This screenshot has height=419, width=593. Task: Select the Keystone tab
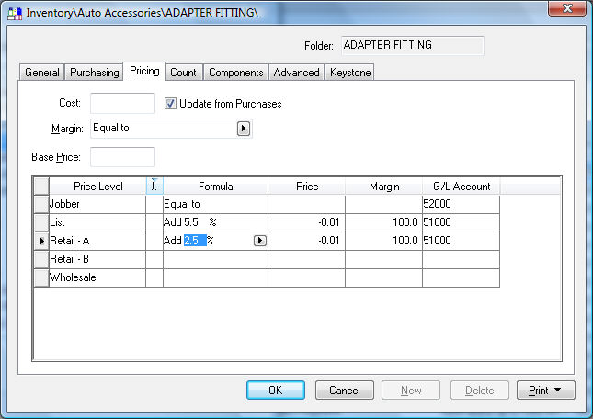pyautogui.click(x=349, y=73)
